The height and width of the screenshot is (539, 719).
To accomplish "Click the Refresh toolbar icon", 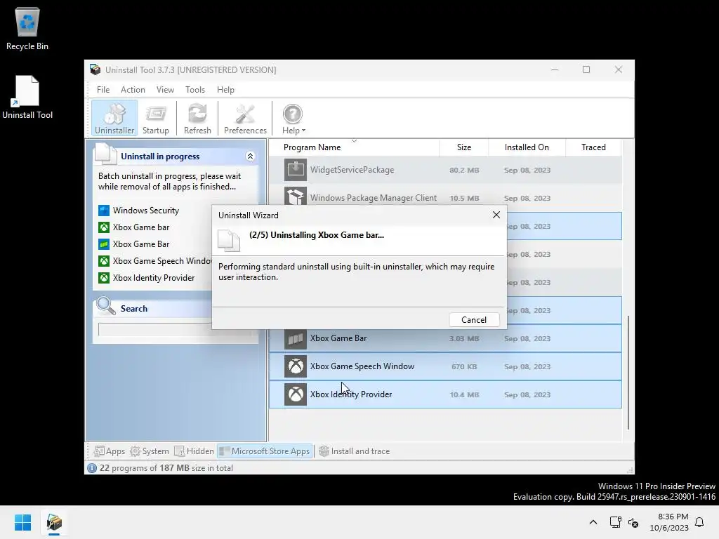I will tap(197, 118).
